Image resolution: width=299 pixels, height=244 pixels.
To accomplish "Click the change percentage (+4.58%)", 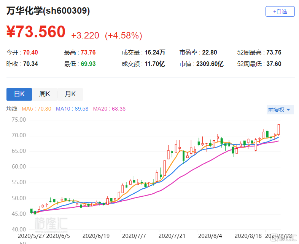I will tap(124, 35).
